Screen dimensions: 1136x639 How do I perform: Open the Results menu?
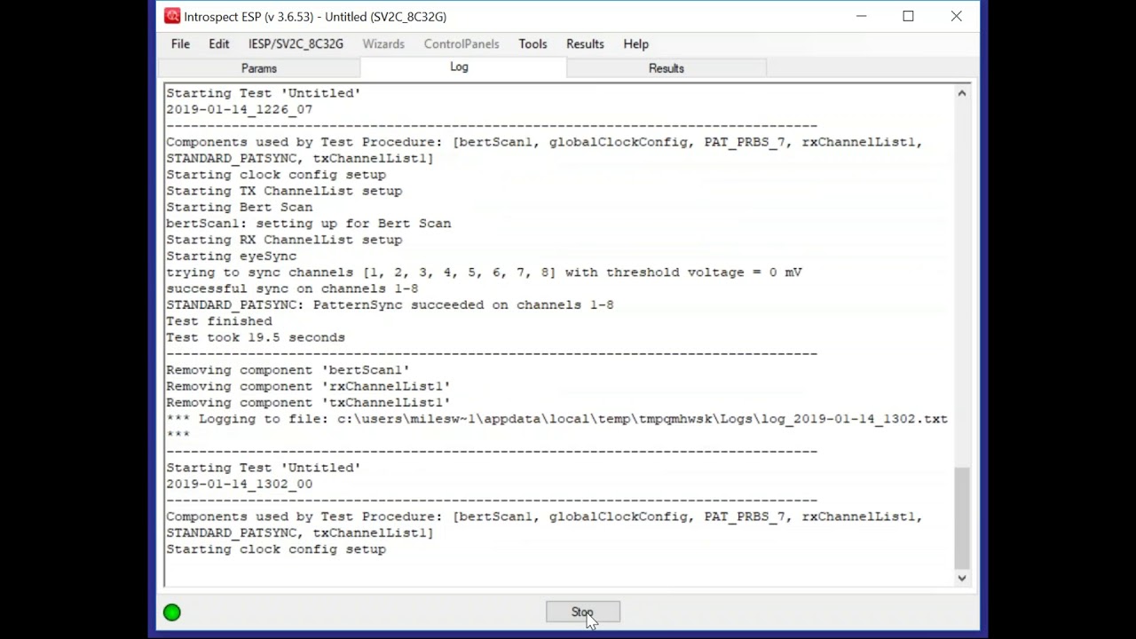(x=585, y=43)
